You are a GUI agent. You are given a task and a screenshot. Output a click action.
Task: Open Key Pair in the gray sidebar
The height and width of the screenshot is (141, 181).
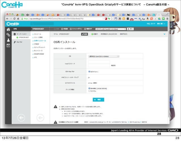19,42
